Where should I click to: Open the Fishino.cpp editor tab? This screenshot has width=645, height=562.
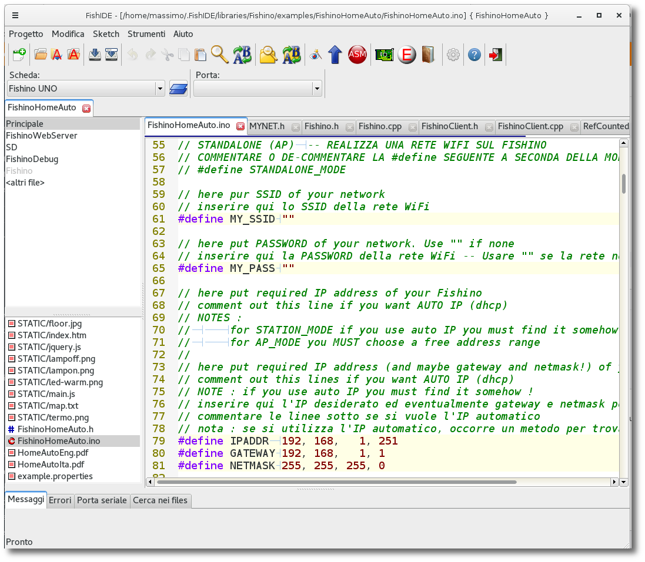[x=380, y=126]
